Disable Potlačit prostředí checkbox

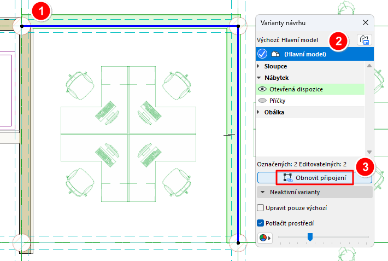tap(260, 223)
